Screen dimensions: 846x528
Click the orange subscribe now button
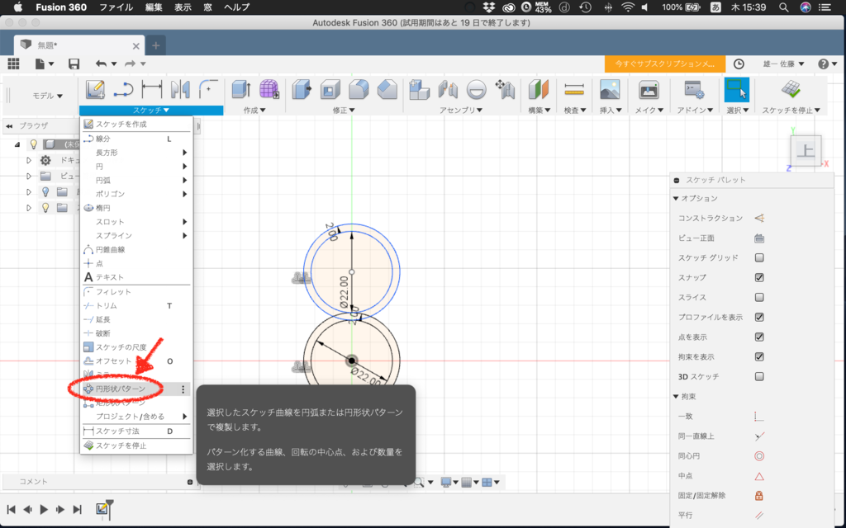point(665,64)
